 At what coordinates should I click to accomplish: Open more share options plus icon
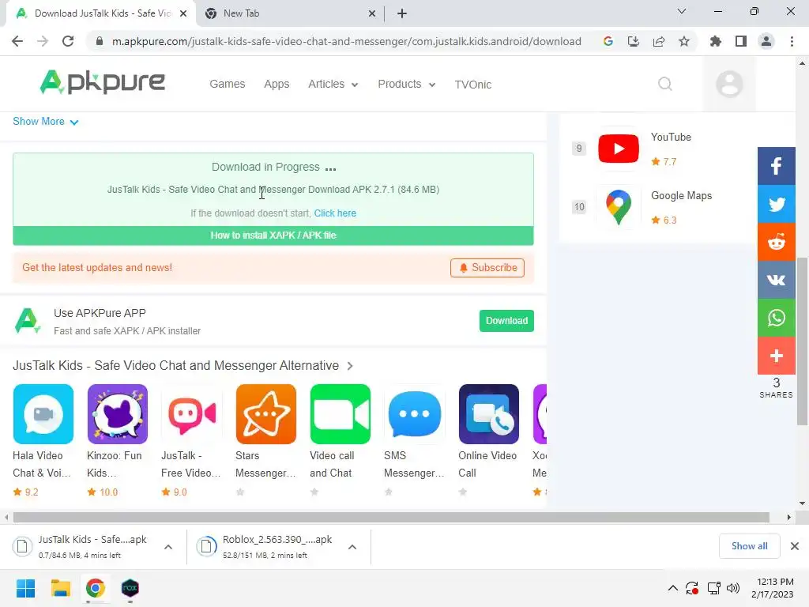(x=776, y=356)
